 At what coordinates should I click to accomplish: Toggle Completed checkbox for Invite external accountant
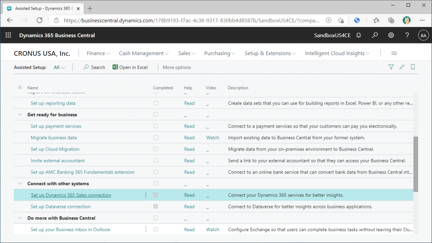[156, 160]
